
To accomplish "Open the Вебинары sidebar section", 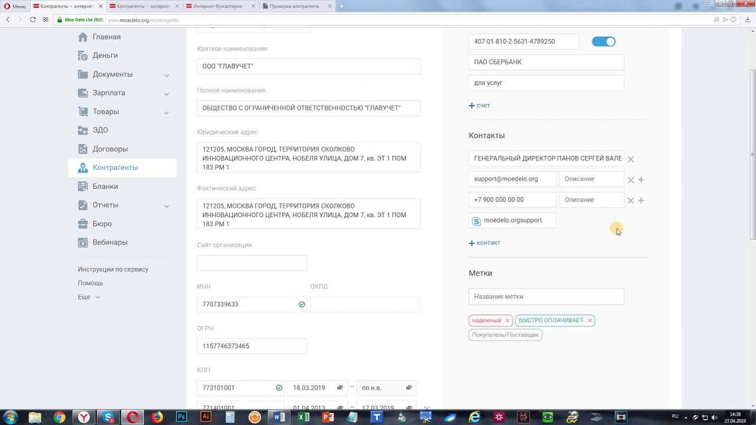I will (x=110, y=242).
